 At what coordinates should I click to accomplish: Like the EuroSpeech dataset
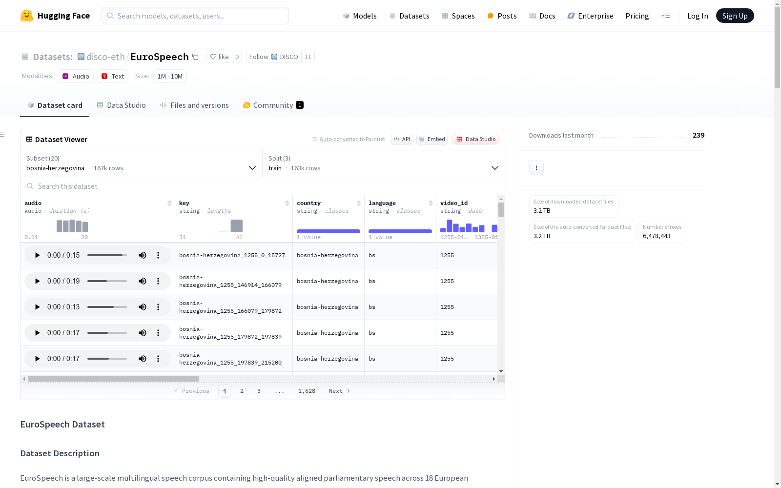219,57
